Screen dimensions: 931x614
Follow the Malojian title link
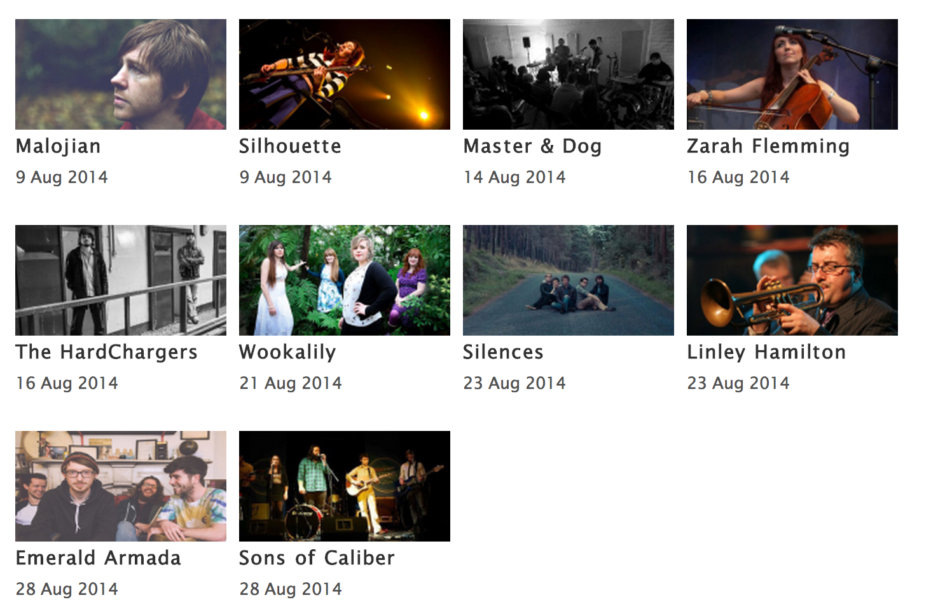59,147
